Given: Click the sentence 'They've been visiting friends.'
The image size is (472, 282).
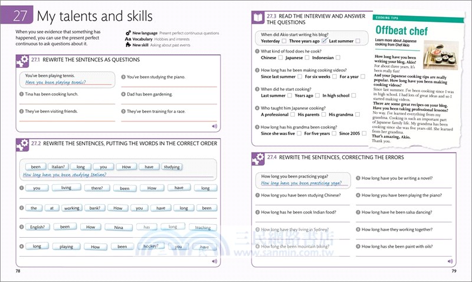Looking at the screenshot, I should pyautogui.click(x=51, y=111).
